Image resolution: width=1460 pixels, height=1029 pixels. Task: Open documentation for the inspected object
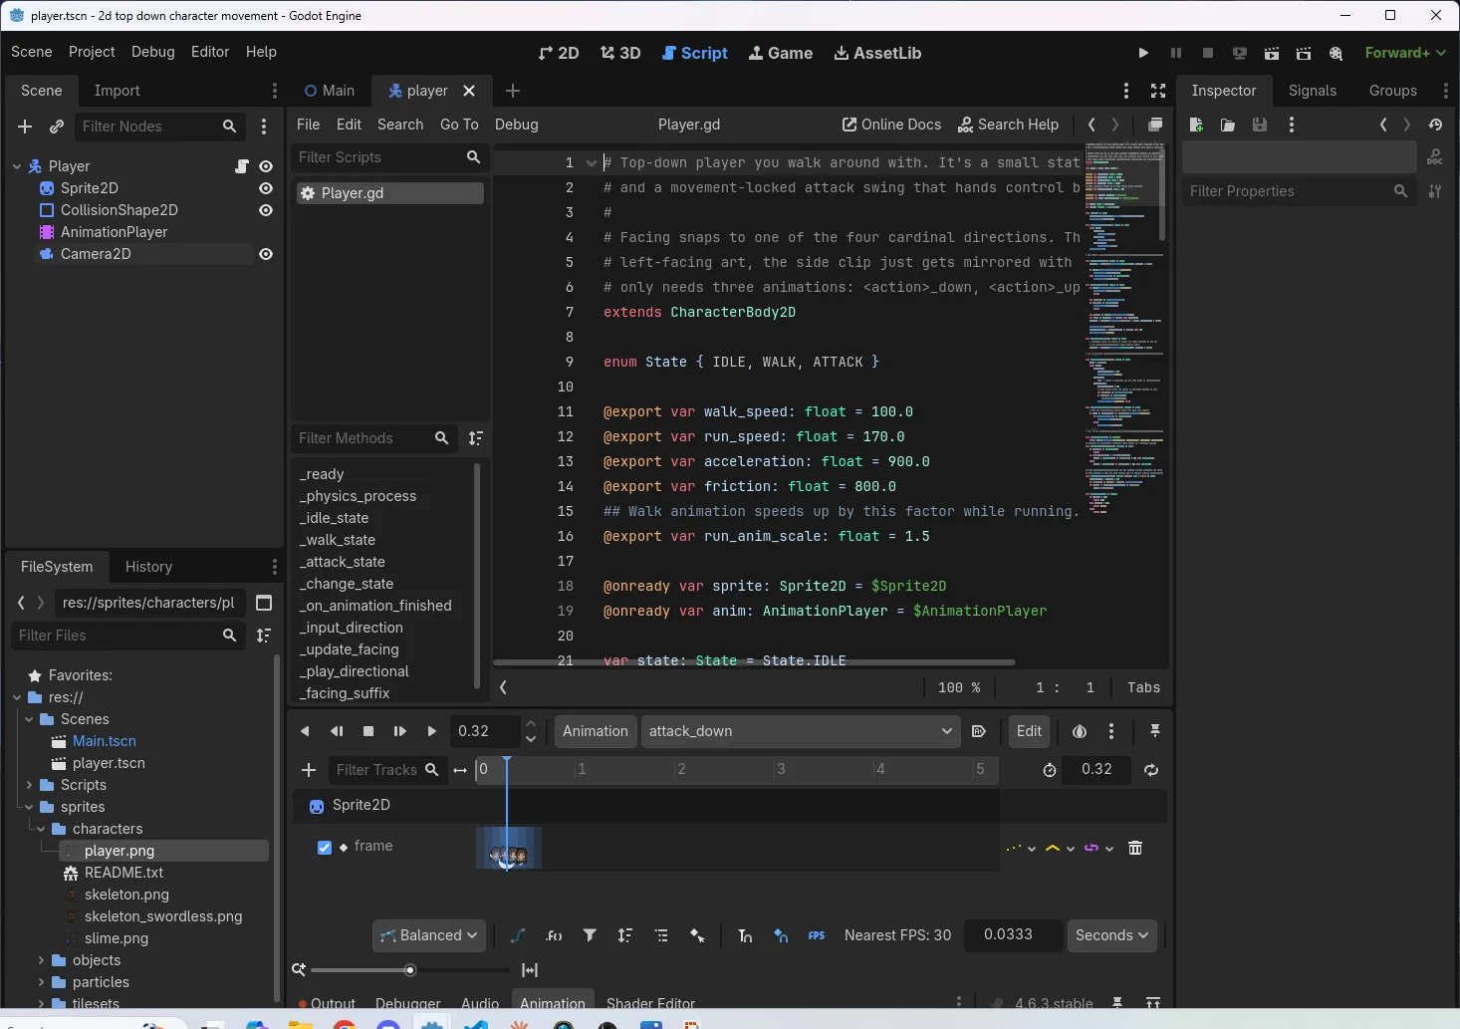(x=1435, y=157)
